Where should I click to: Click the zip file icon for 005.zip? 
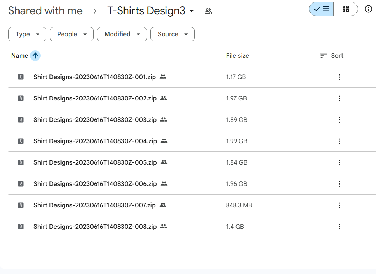tap(21, 162)
